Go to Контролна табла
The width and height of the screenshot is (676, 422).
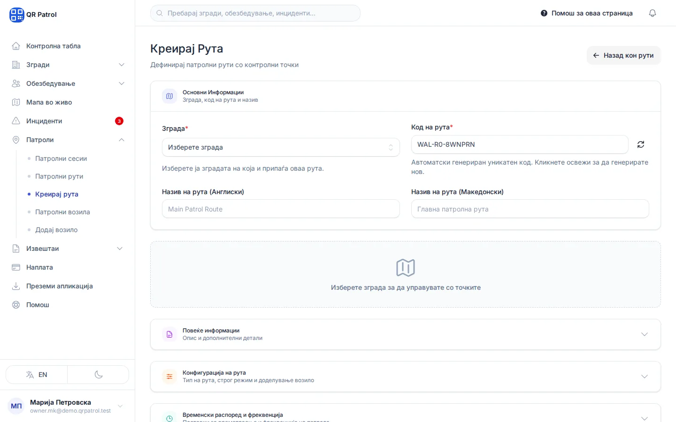point(68,46)
